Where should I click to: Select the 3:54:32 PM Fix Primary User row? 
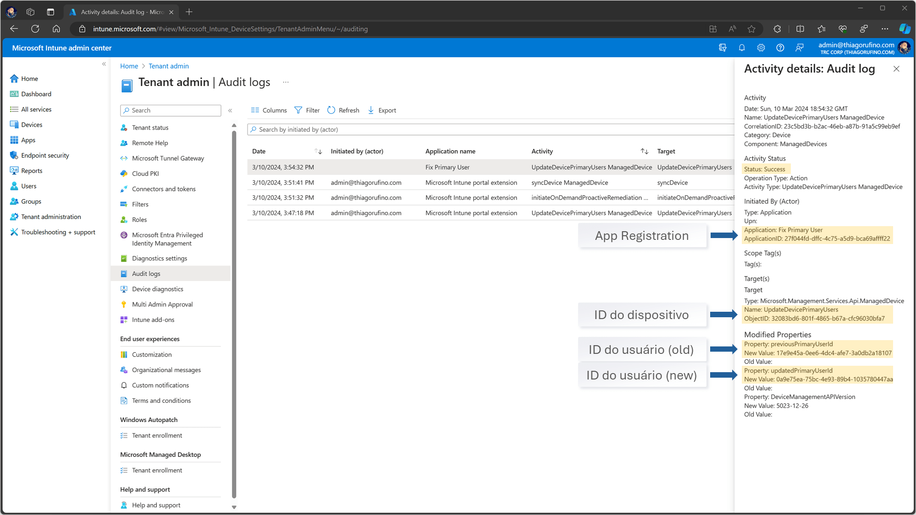491,167
